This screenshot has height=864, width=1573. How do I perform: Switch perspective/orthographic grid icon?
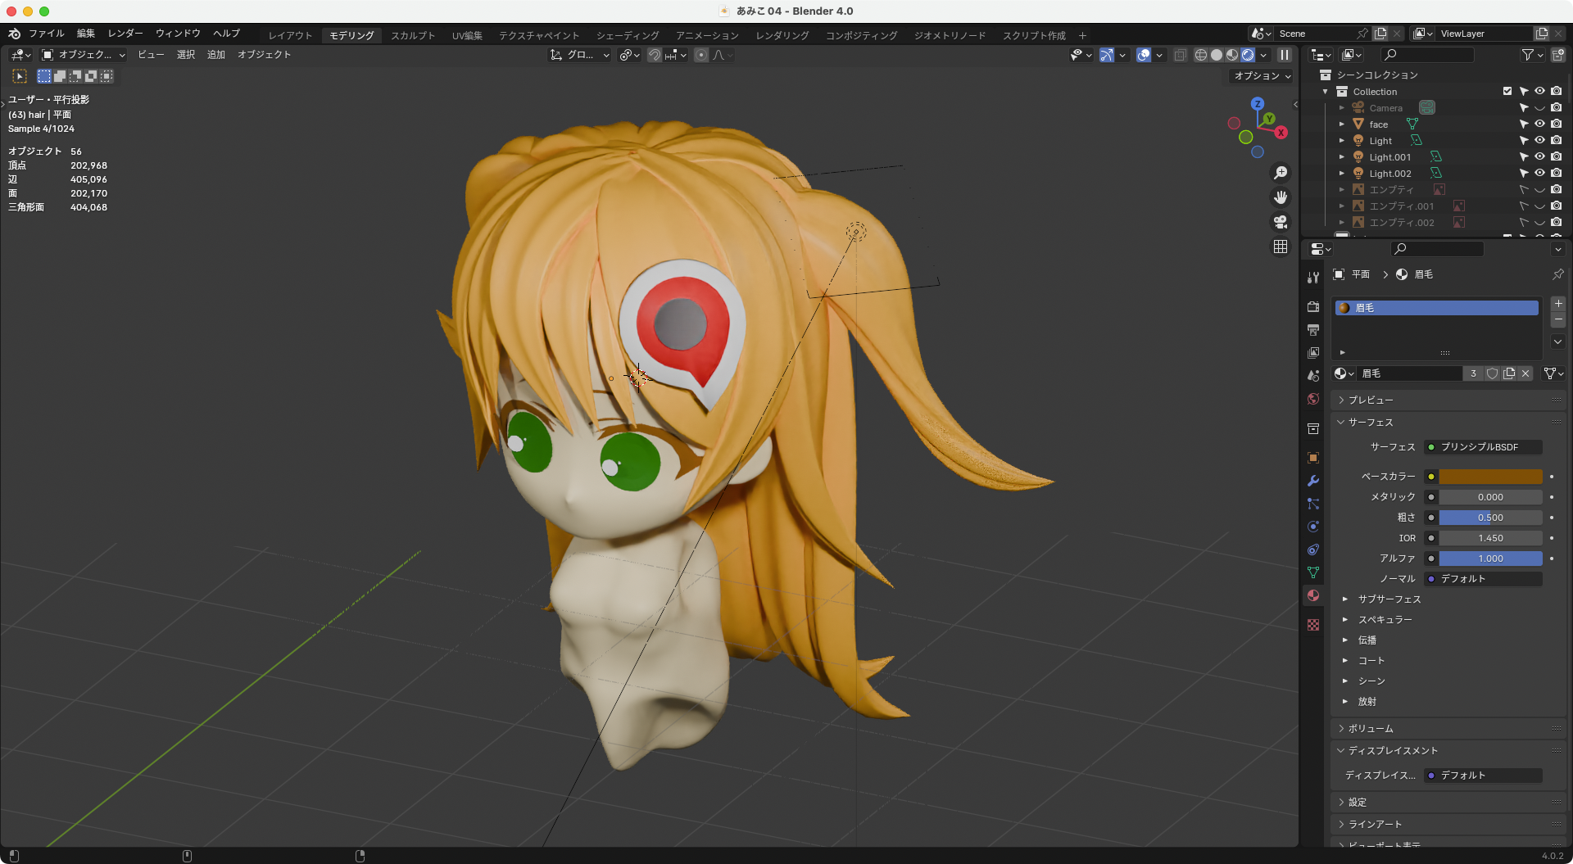[1281, 247]
